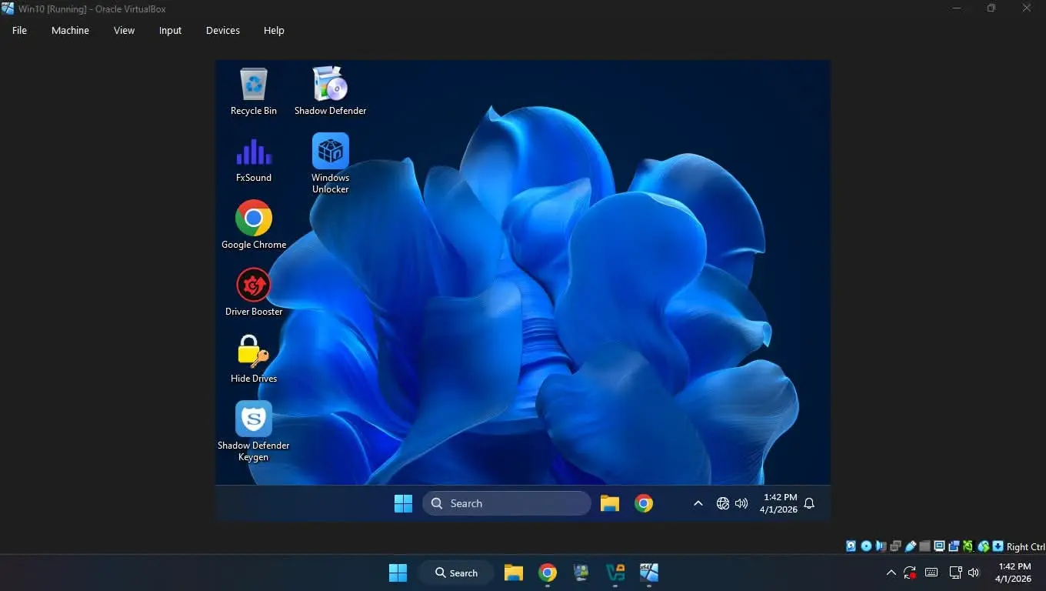
Task: Click VirtualBox display status indicator
Action: point(939,546)
